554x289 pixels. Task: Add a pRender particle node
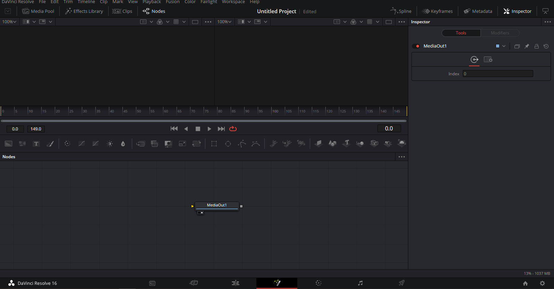tap(301, 144)
